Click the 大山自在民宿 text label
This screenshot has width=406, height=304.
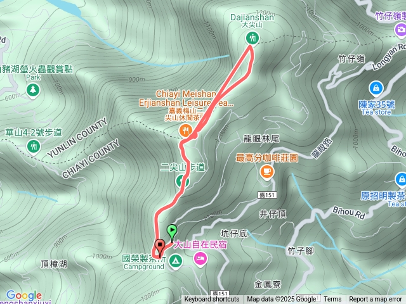(x=200, y=244)
